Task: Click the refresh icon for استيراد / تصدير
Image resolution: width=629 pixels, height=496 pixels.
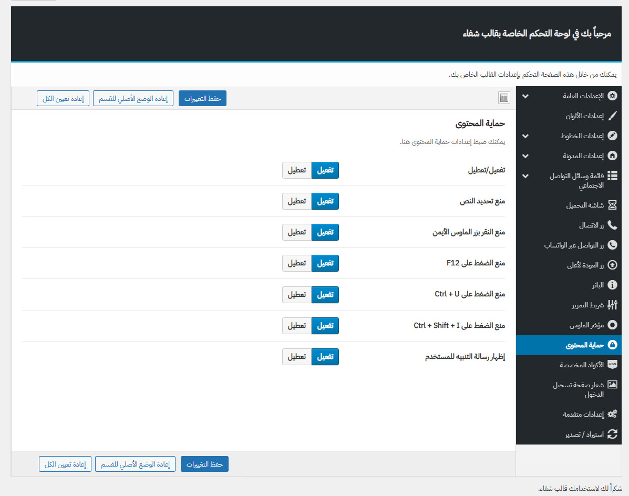Action: (612, 434)
